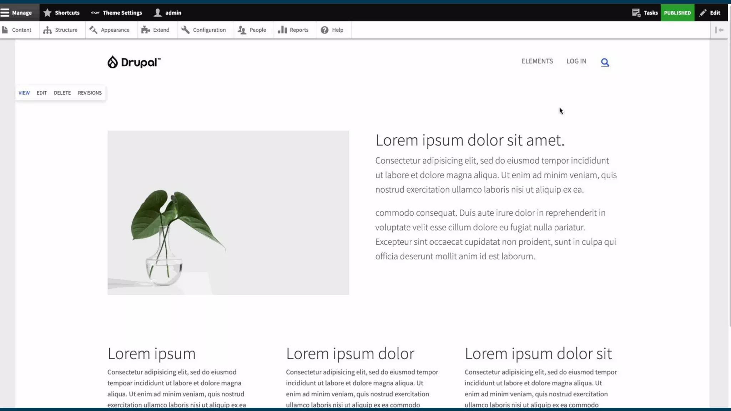
Task: Expand the Configuration menu
Action: [204, 30]
